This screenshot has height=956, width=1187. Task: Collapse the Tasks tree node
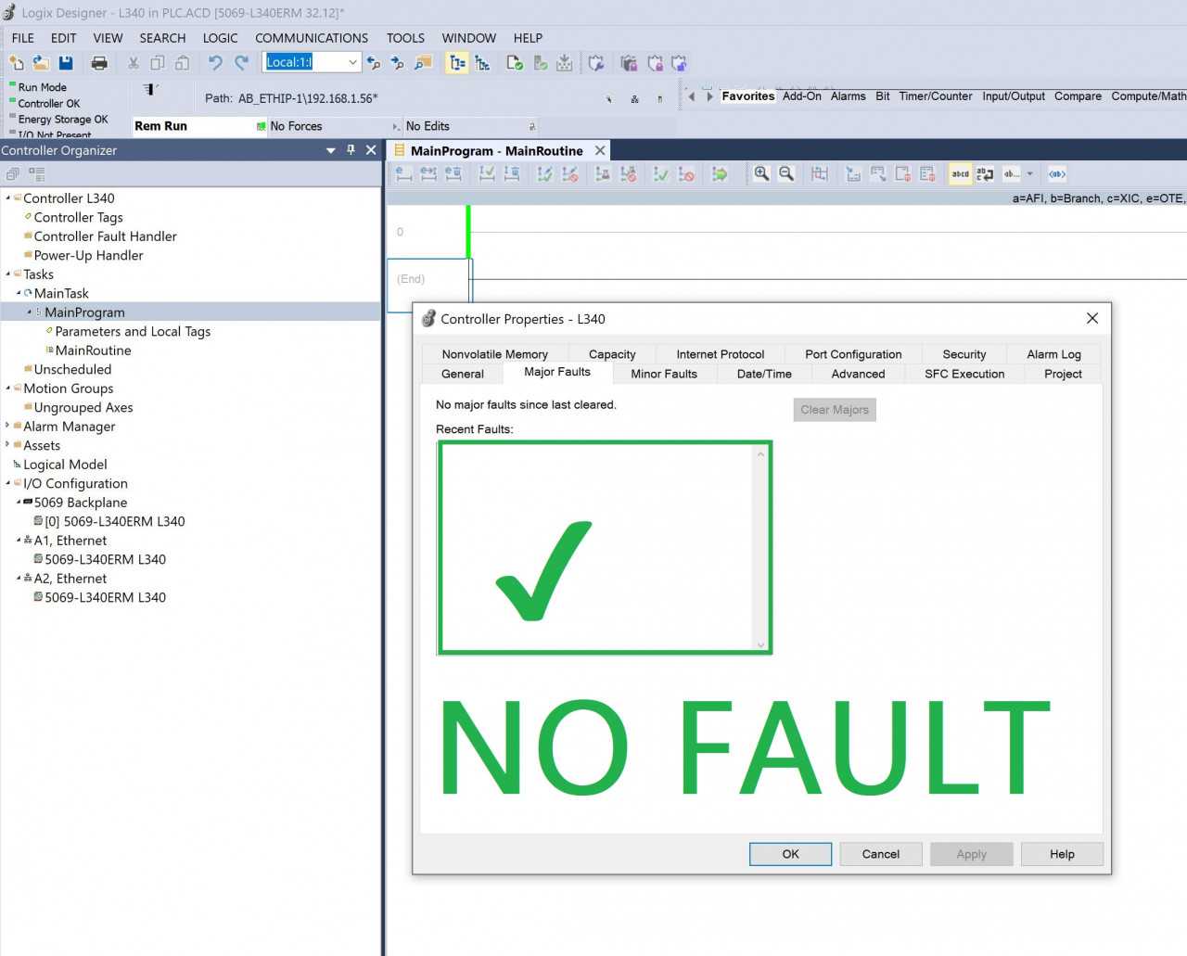point(8,274)
